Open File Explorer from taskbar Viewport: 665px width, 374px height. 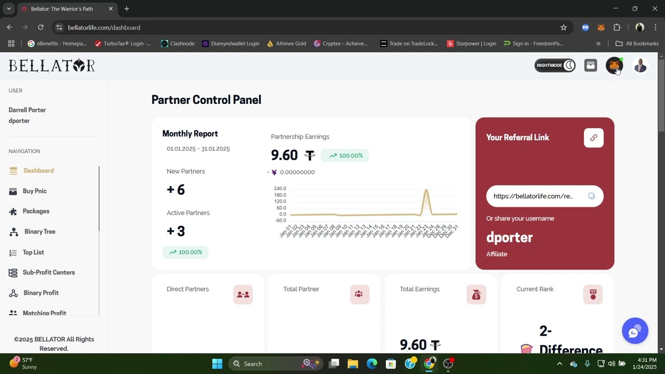click(x=353, y=364)
